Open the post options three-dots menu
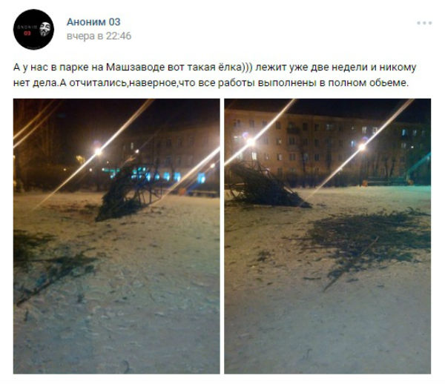This screenshot has width=445, height=384. click(x=424, y=23)
